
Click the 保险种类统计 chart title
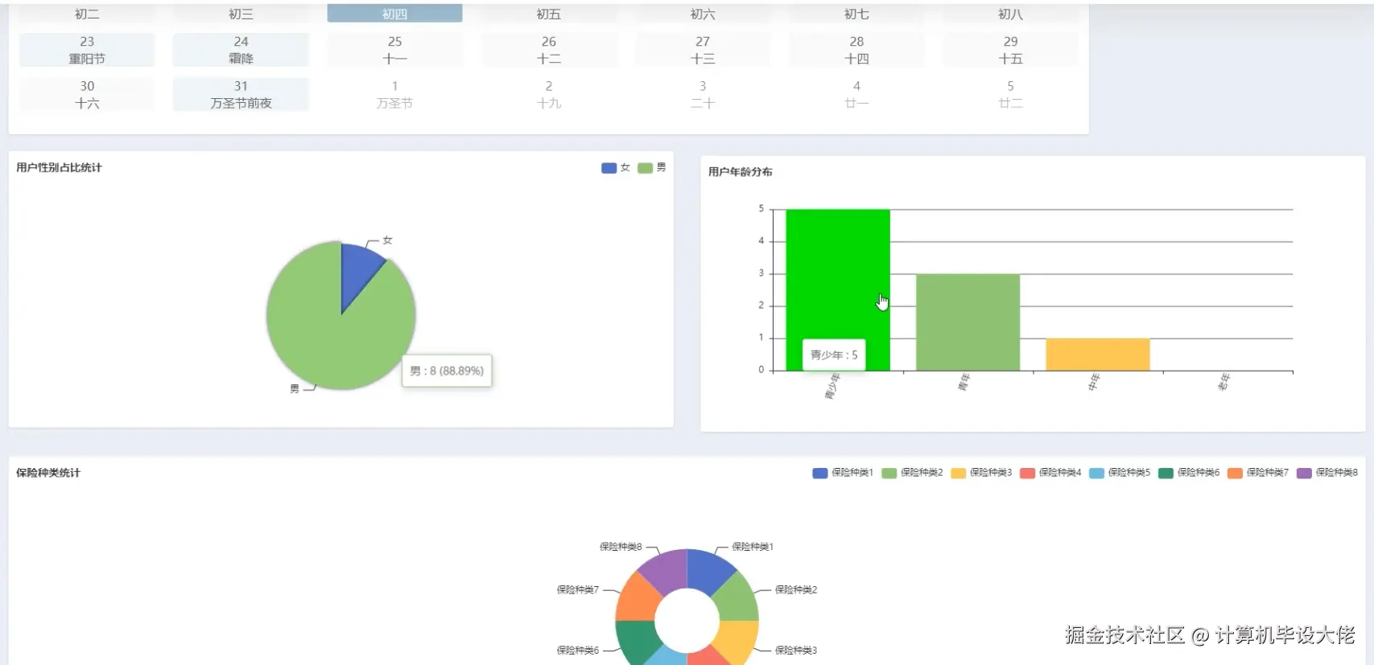[48, 473]
